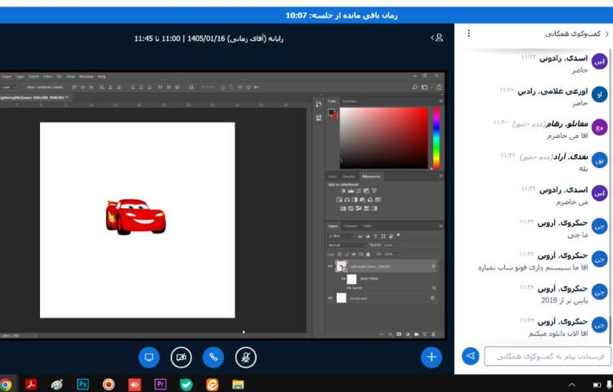
Task: Open the Photoshop Help menu
Action: click(101, 77)
